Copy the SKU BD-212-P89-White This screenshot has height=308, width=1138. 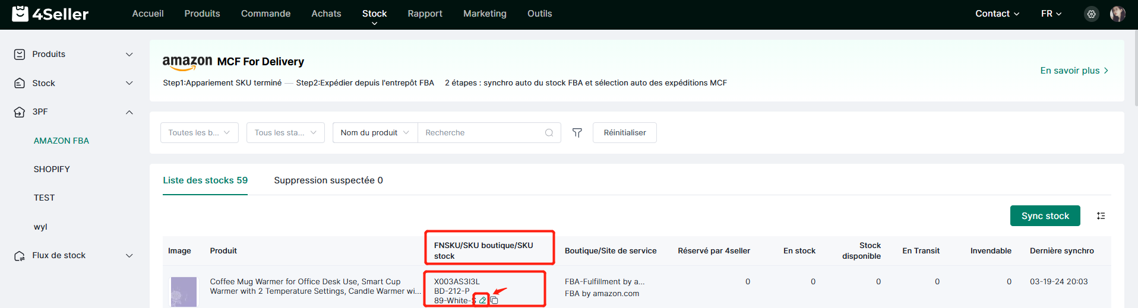pos(494,300)
